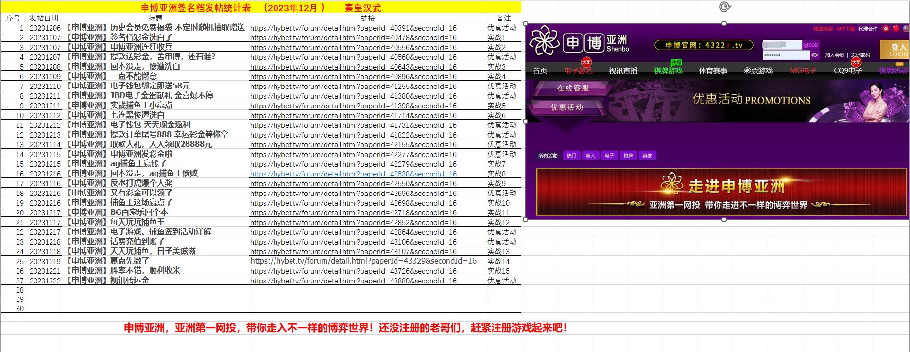Viewport: 910px width, 352px height.
Task: Open the MG电子 nav item
Action: tap(803, 71)
